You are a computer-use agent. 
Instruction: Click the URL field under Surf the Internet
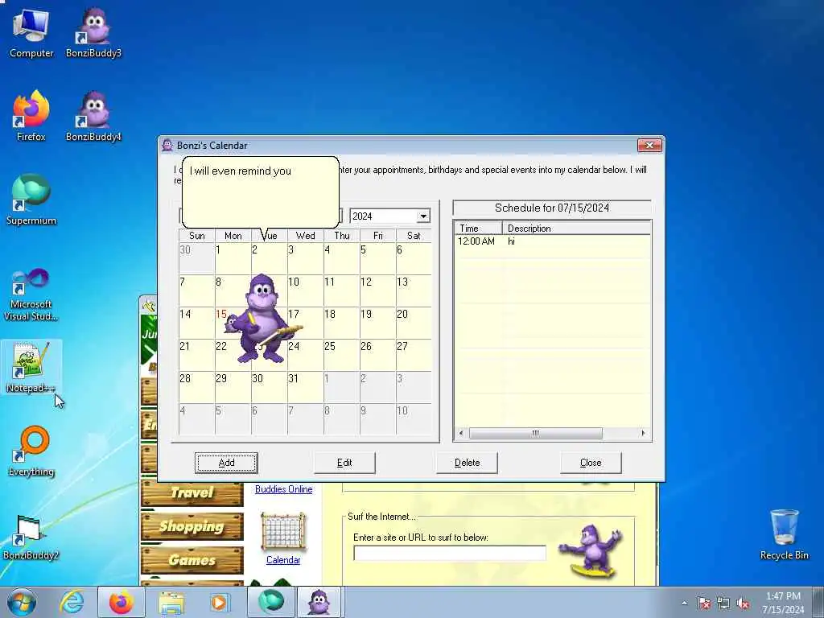450,554
